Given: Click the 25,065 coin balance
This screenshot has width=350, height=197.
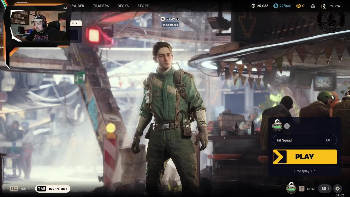Looking at the screenshot, I should 263,6.
